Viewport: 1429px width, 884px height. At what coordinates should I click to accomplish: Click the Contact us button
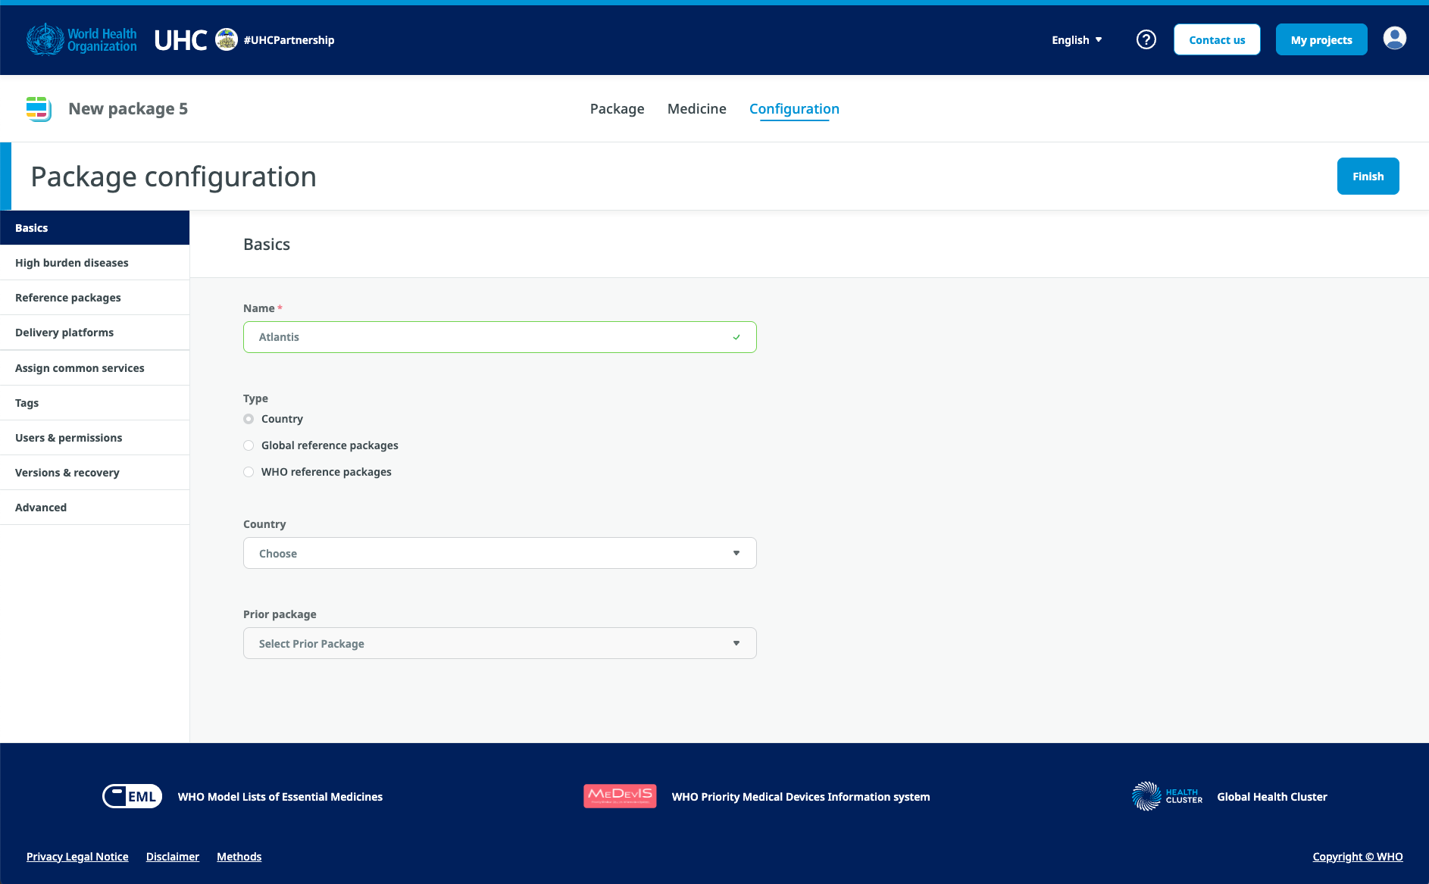point(1217,40)
